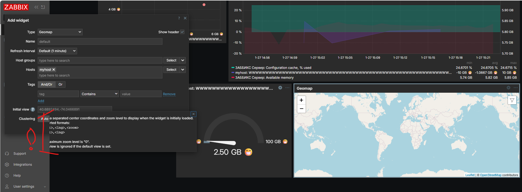Open Integrations from the sidebar
The height and width of the screenshot is (192, 522).
[23, 165]
